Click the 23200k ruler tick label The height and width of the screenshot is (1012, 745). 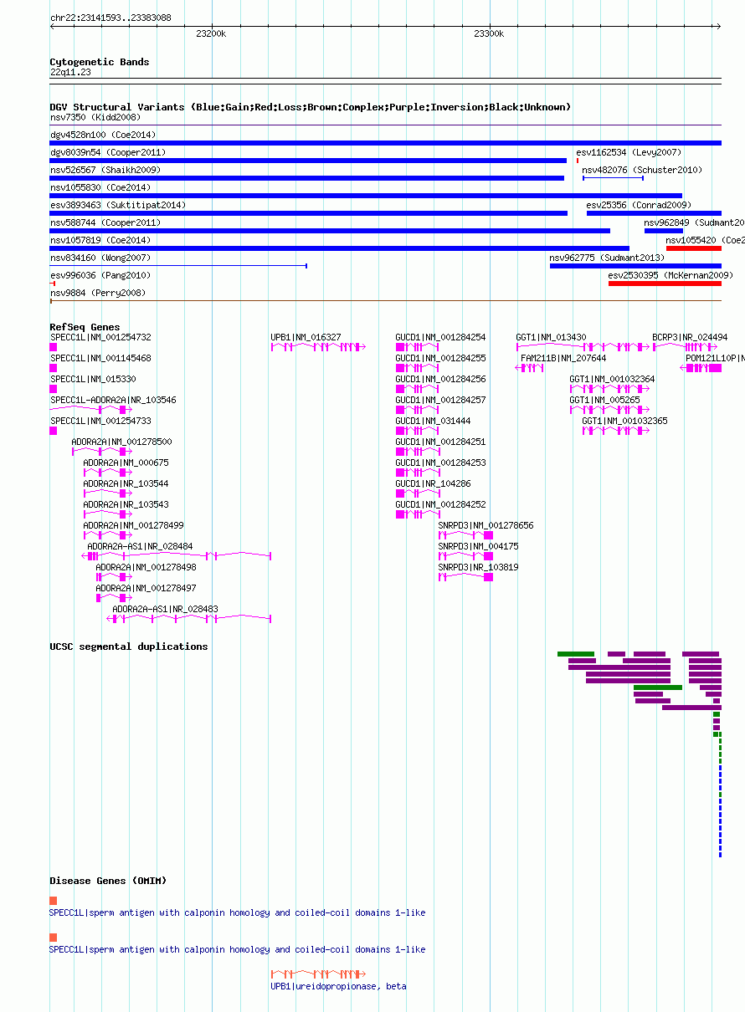tap(211, 34)
